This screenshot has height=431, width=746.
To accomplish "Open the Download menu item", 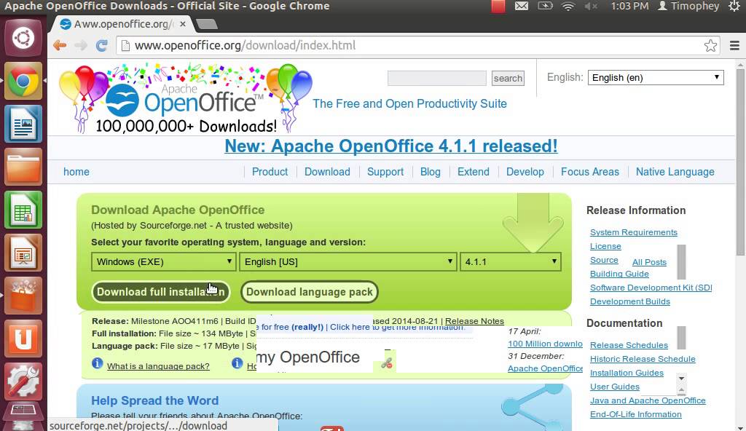I will (x=327, y=172).
